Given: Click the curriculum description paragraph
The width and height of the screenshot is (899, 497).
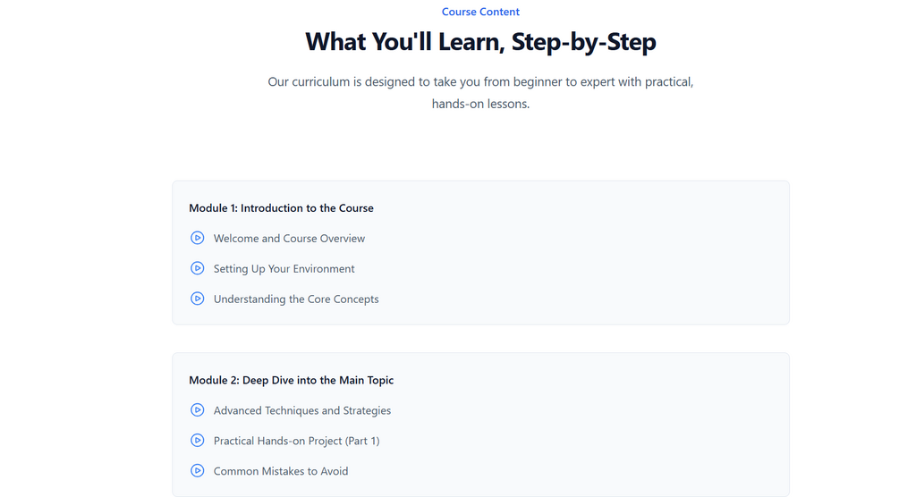Looking at the screenshot, I should (x=480, y=82).
